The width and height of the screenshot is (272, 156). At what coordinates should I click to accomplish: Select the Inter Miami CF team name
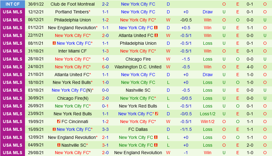[72, 51]
